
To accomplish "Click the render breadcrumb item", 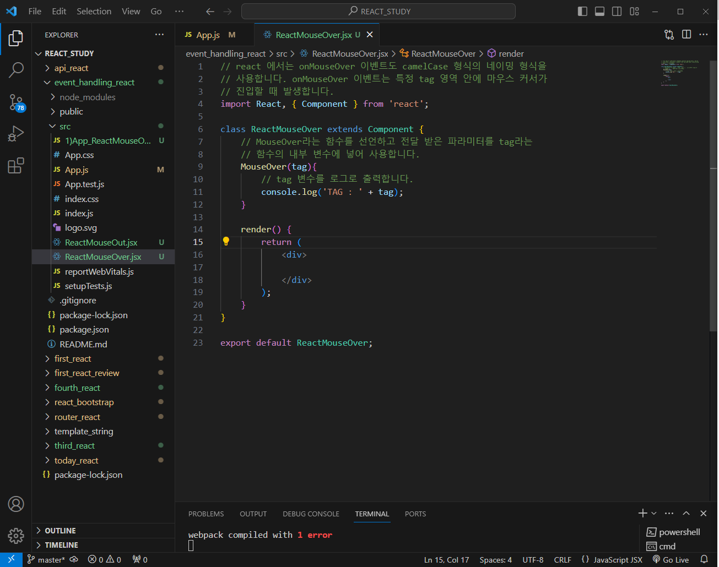I will pyautogui.click(x=505, y=53).
